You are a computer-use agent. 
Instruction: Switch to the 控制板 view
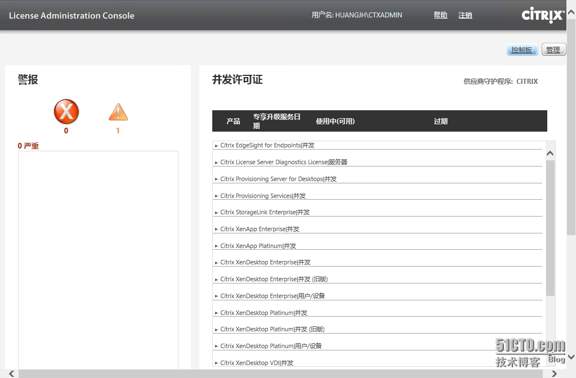click(x=521, y=49)
